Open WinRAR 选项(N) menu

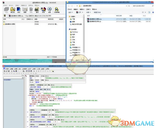tap(31, 5)
